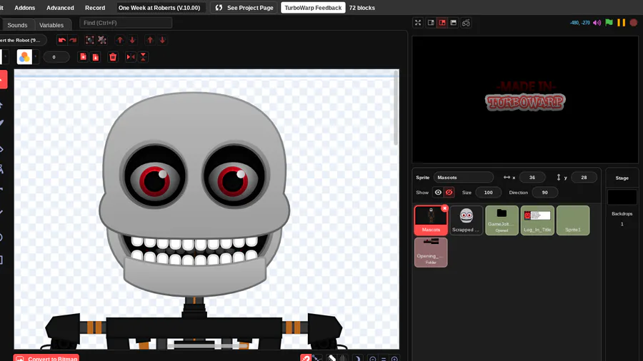643x361 pixels.
Task: Toggle the editor dark mode moon icon
Action: pos(358,358)
